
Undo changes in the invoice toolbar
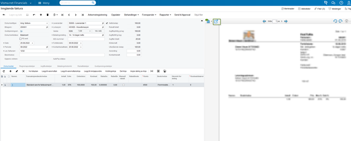click(x=34, y=15)
